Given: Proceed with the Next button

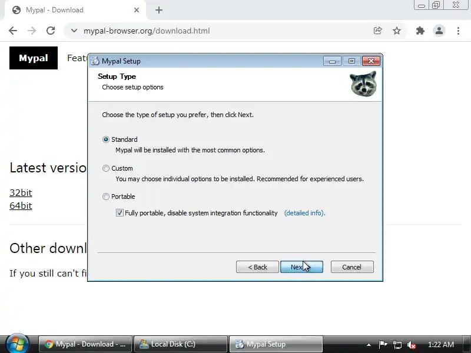Looking at the screenshot, I should [x=301, y=267].
